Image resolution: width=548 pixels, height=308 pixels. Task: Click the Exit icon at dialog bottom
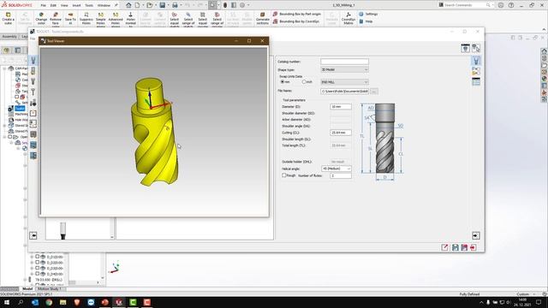point(474,247)
